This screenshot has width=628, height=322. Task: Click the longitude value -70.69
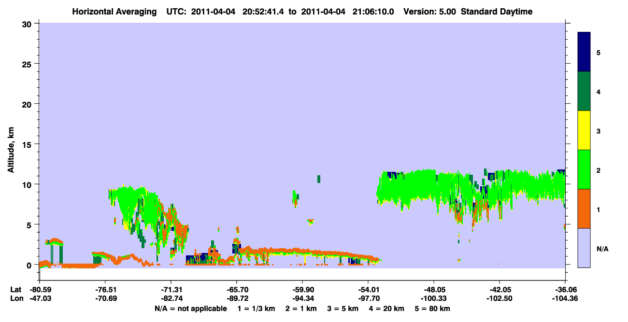pyautogui.click(x=105, y=298)
